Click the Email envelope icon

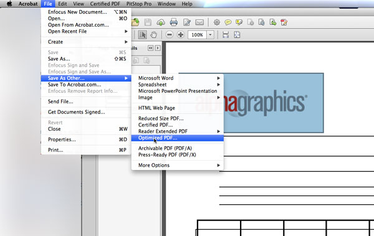(x=199, y=22)
